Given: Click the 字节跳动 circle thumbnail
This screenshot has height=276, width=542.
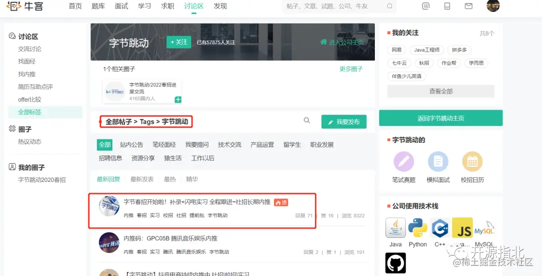Looking at the screenshot, I should pyautogui.click(x=115, y=92).
